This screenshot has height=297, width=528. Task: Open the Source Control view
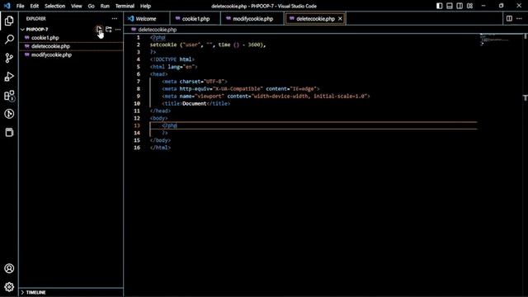point(9,58)
